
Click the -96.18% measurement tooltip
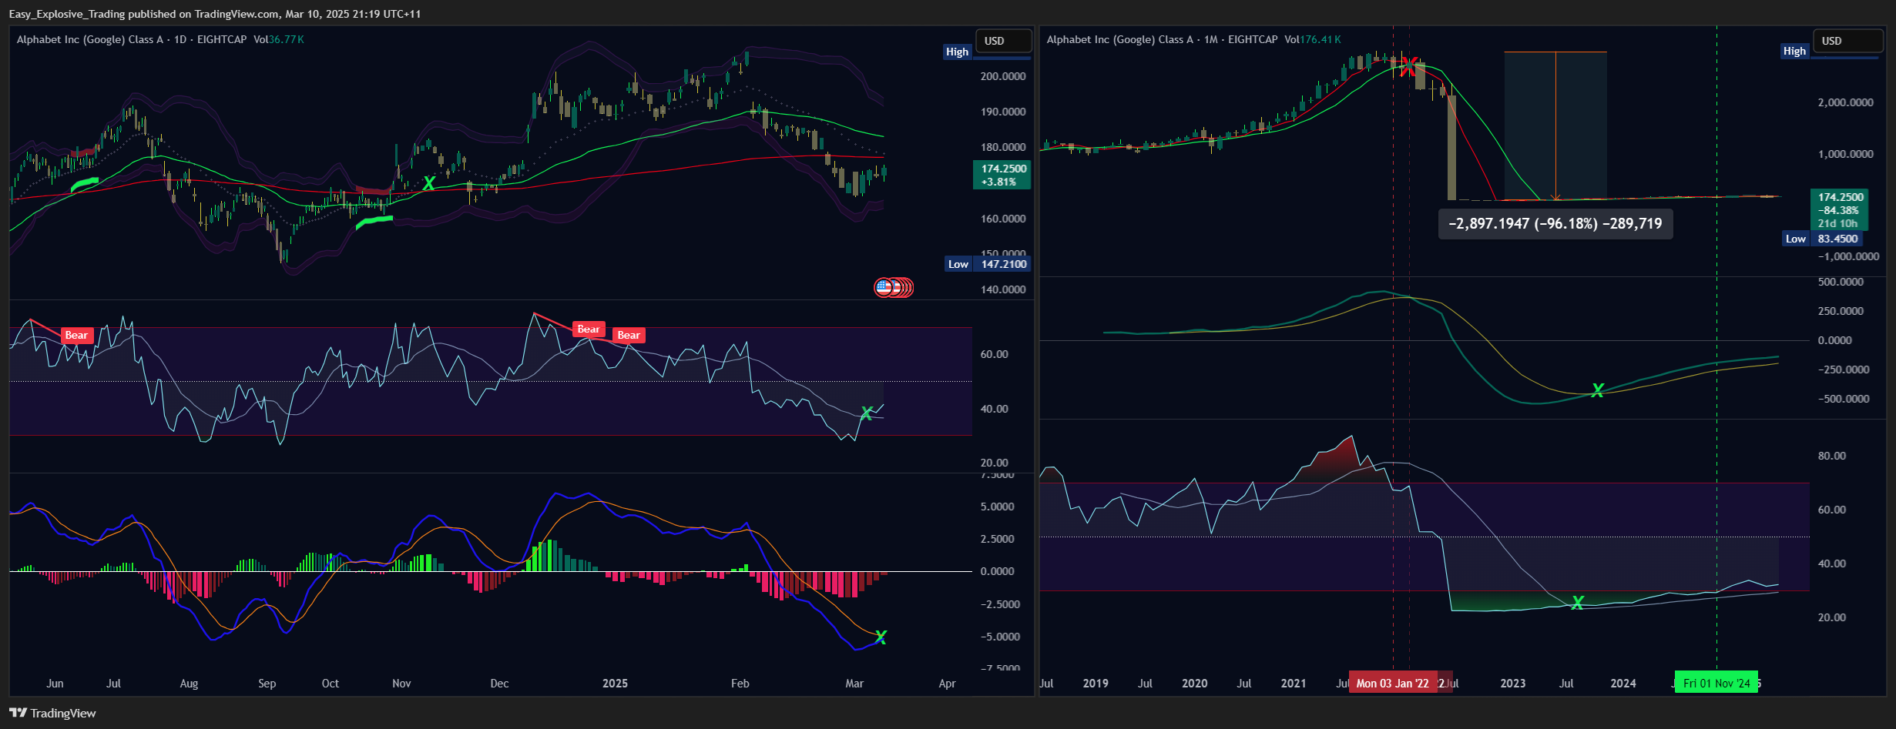(1555, 224)
